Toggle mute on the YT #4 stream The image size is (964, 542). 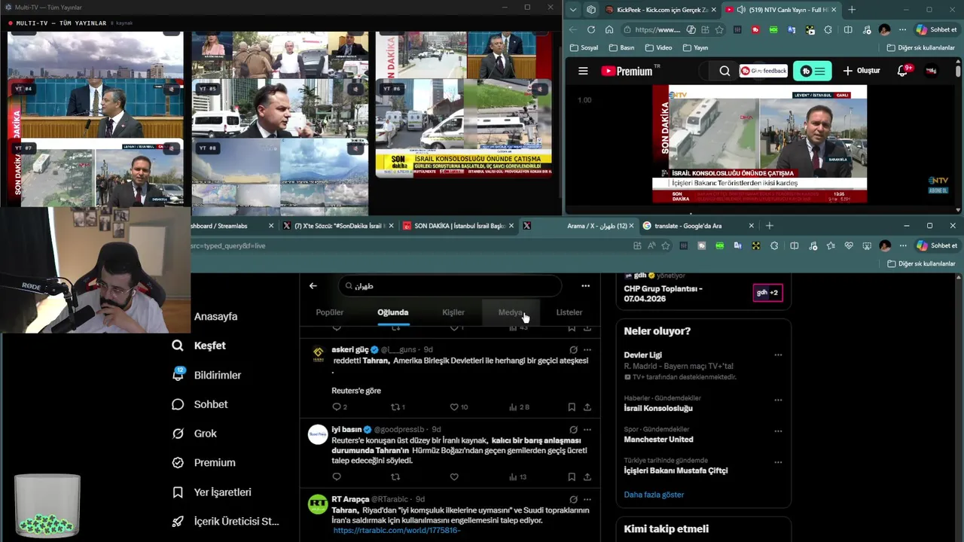[172, 89]
